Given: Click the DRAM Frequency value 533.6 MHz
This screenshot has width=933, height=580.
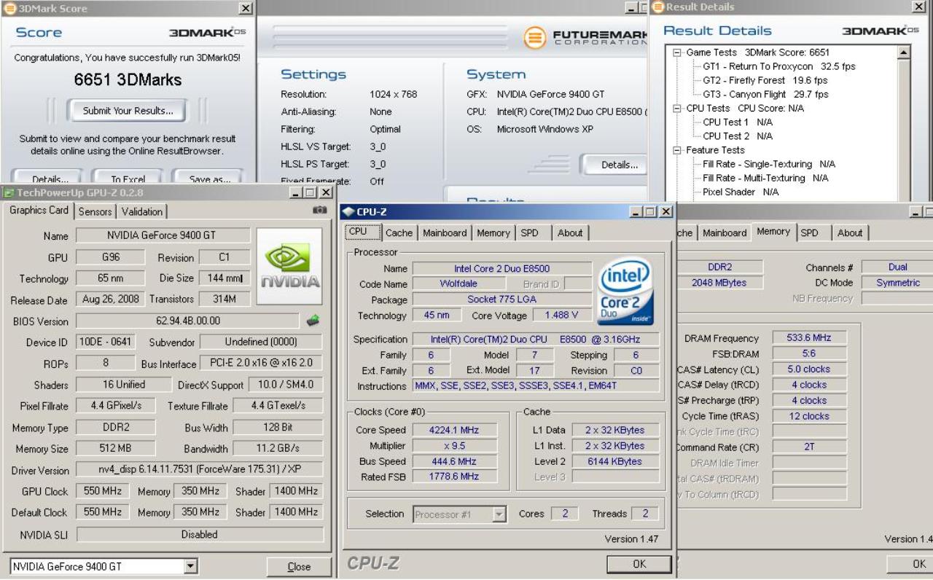Looking at the screenshot, I should (x=810, y=337).
